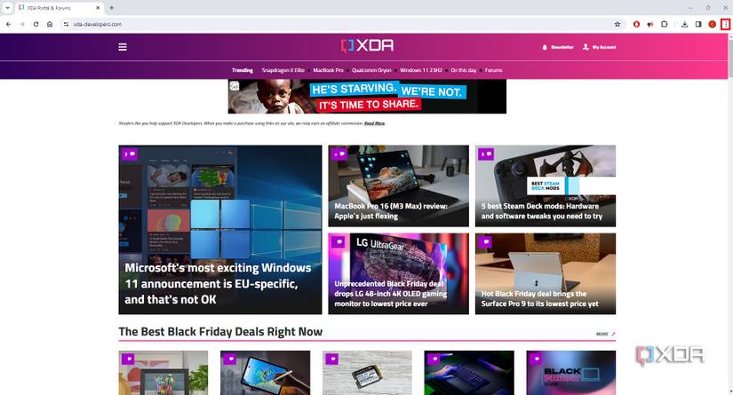Viewport: 733px width, 395px height.
Task: Click My Account link text
Action: [604, 47]
